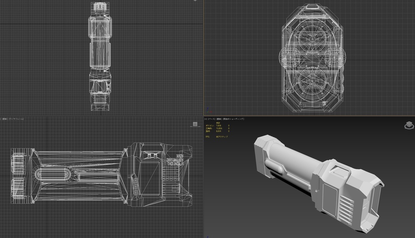Open the ワイヤフレーム shading label menu
The image size is (415, 238).
pyautogui.click(x=15, y=119)
